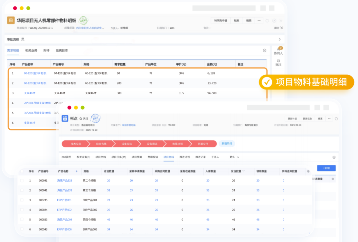The image size is (358, 242).
Task: Tick checkbox for row 3 ERP产品001
Action: point(22,200)
